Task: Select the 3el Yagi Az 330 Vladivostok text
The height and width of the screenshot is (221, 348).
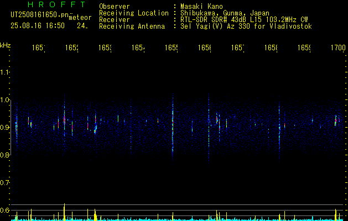Action: pyautogui.click(x=246, y=27)
